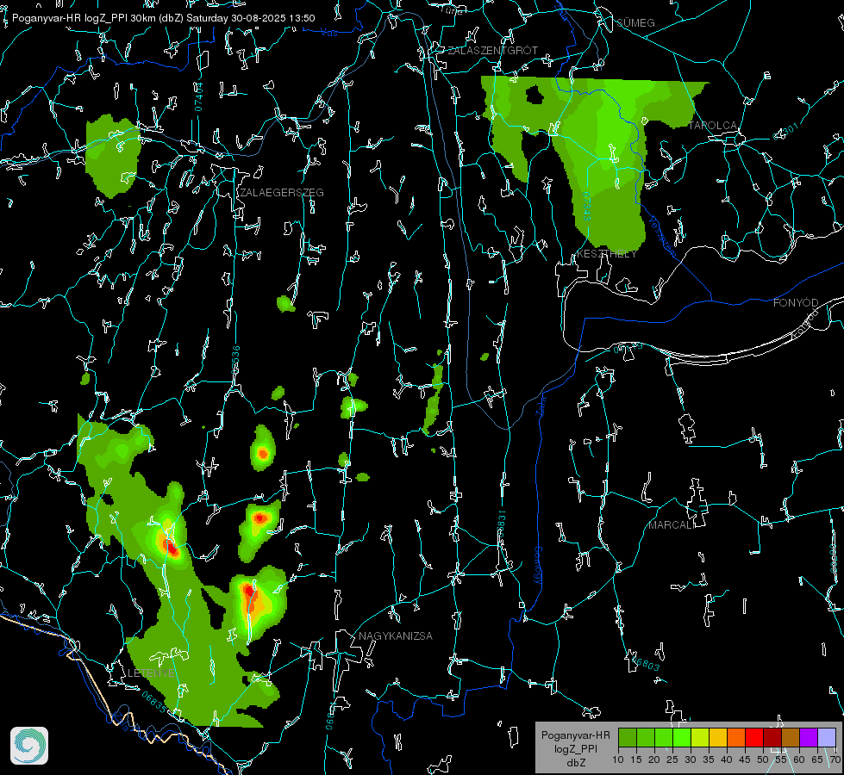Image resolution: width=844 pixels, height=775 pixels.
Task: Click the legend scale value 10
Action: pyautogui.click(x=618, y=760)
